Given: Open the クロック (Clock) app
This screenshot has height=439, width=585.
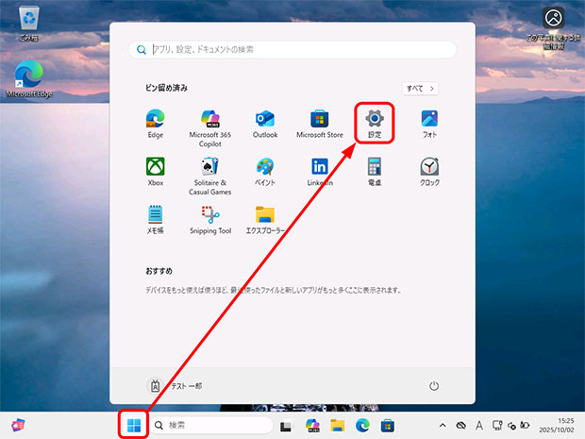Looking at the screenshot, I should click(429, 172).
